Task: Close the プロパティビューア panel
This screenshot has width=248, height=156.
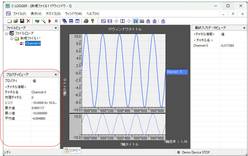Action: (56, 74)
